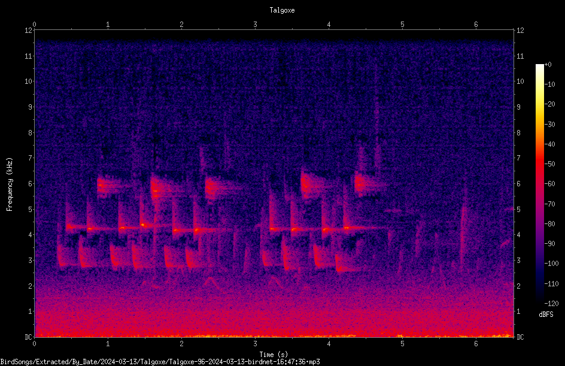Click the dBFS unit label under colorbar
The image size is (565, 366).
pos(546,314)
